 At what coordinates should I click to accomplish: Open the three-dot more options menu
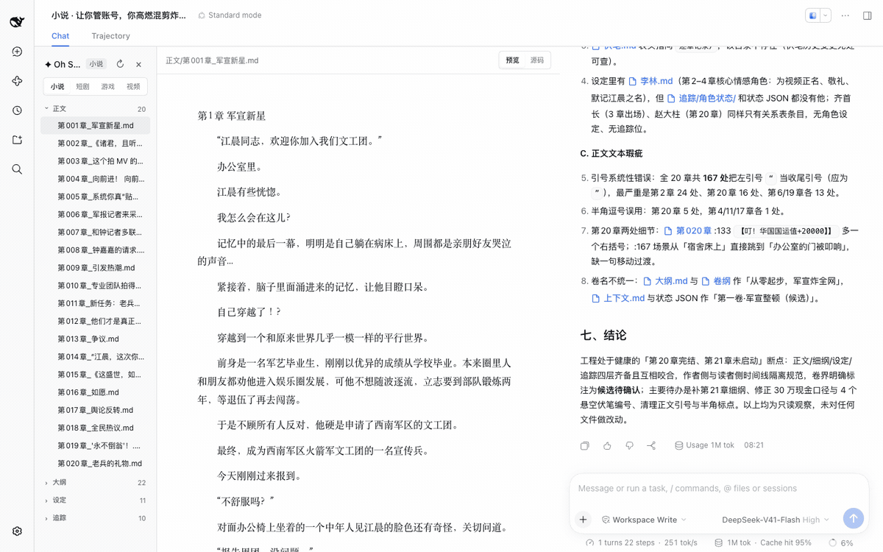coord(845,15)
